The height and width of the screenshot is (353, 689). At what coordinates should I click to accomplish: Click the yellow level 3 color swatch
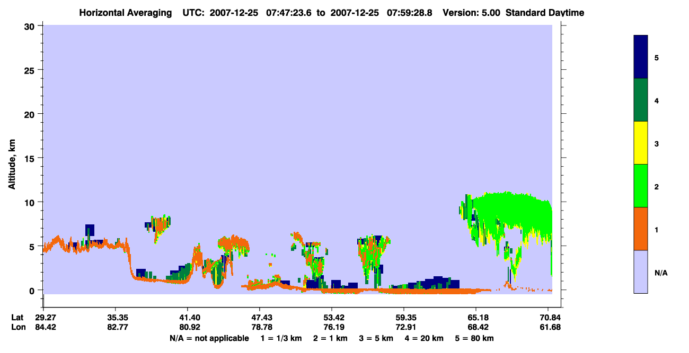click(641, 143)
